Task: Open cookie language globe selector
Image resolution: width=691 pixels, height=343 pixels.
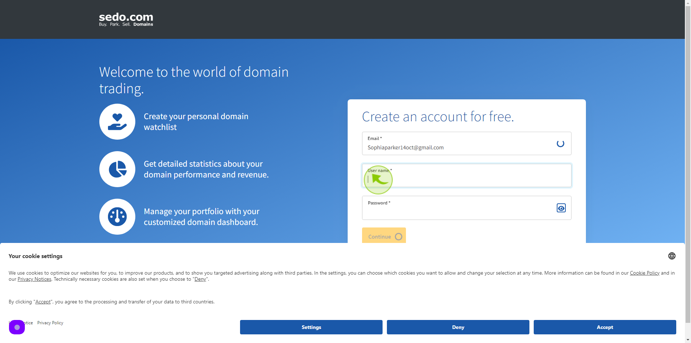Action: point(672,256)
